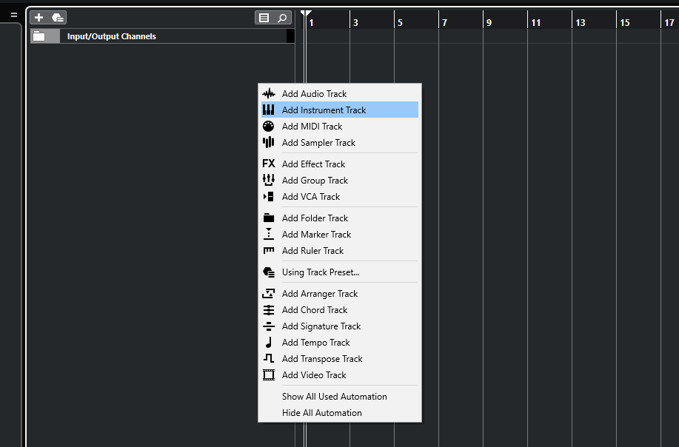Screen dimensions: 679x447
Task: Choose Hide All Automation
Action: [321, 413]
